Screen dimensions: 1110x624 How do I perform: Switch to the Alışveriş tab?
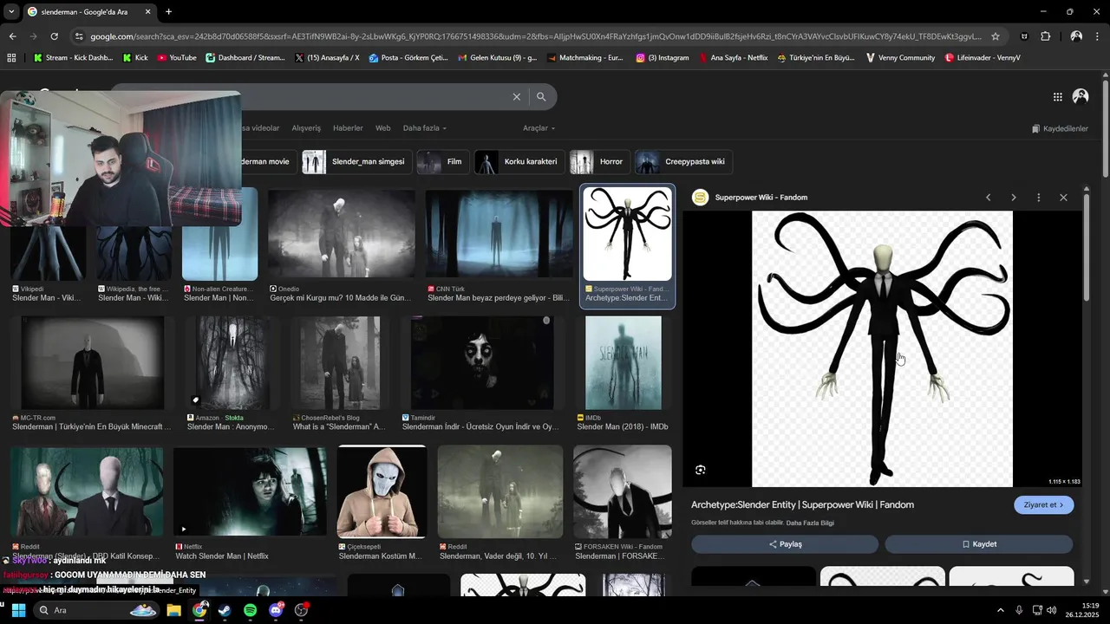[306, 128]
